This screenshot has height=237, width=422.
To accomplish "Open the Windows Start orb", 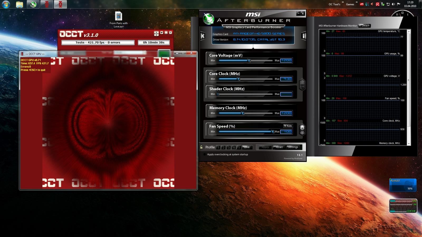I will (x=6, y=4).
